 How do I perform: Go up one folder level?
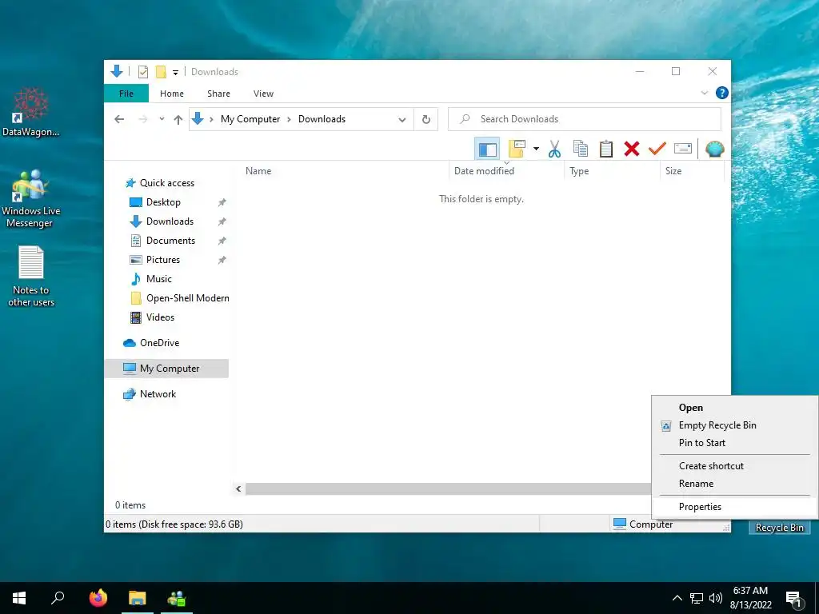pyautogui.click(x=178, y=120)
